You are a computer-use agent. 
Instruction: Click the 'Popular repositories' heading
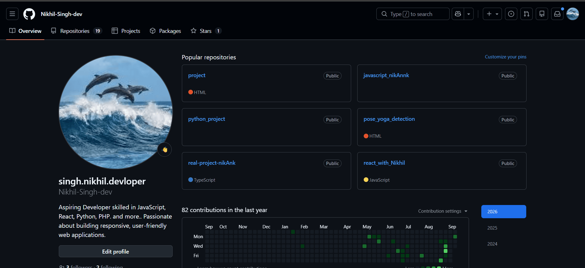209,57
